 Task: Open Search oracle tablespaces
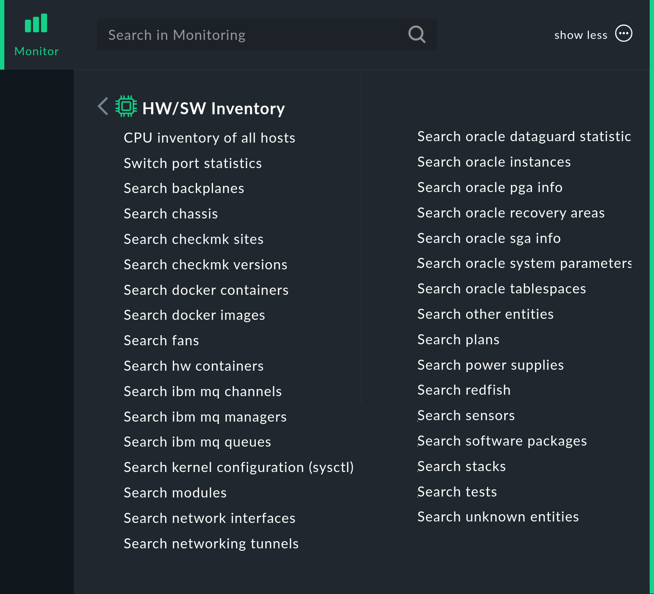501,289
